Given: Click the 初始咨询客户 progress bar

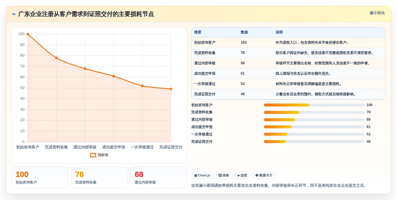Looking at the screenshot, I should coord(314,105).
